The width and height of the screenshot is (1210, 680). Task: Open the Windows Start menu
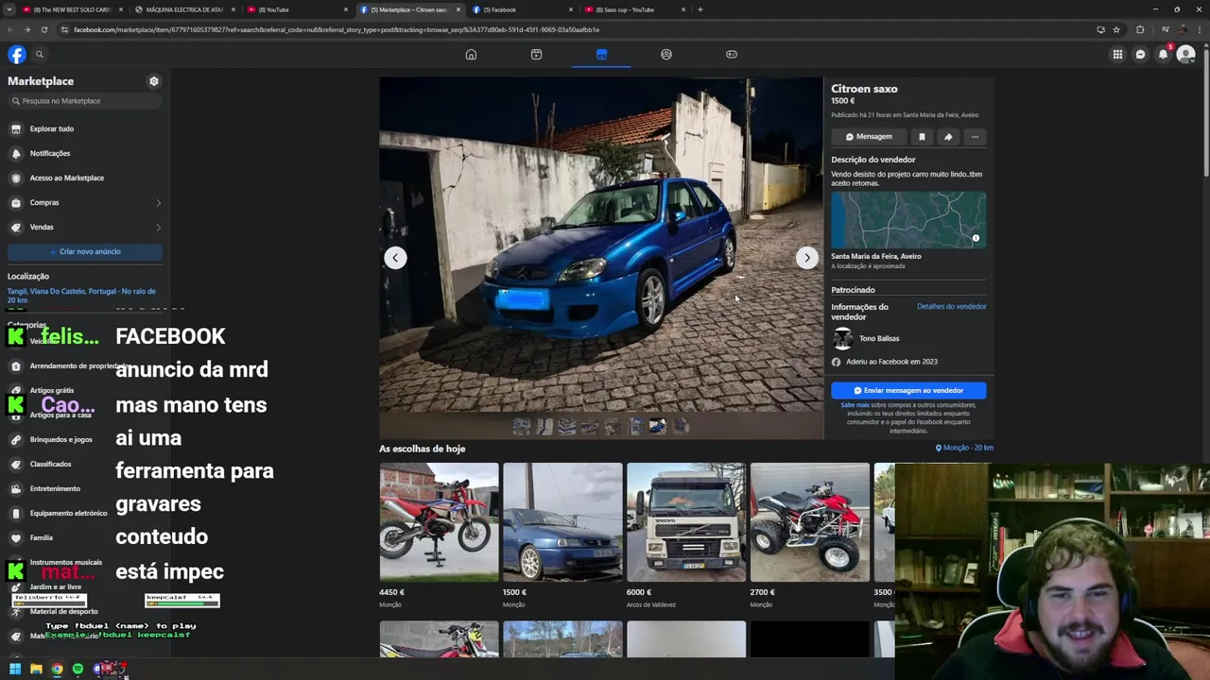coord(15,670)
